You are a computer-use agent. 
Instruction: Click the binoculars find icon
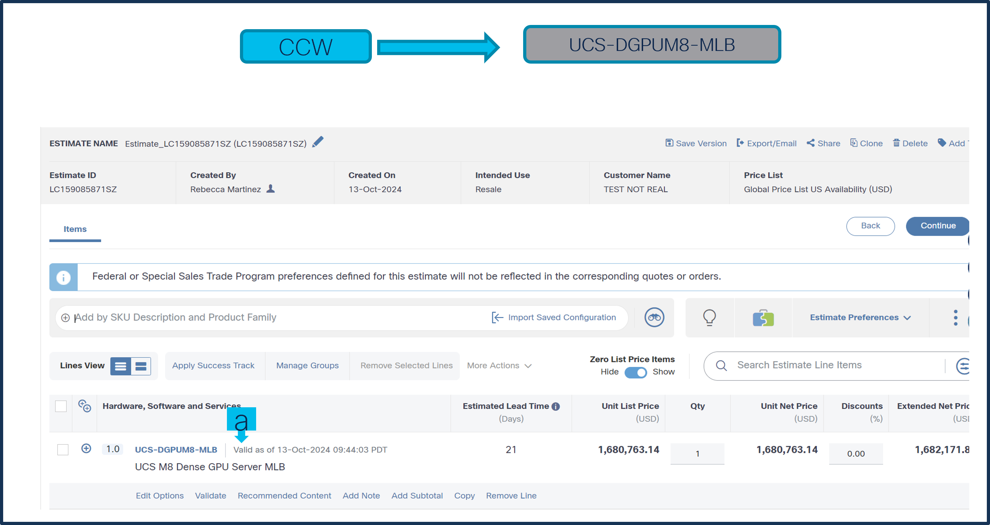pos(654,317)
